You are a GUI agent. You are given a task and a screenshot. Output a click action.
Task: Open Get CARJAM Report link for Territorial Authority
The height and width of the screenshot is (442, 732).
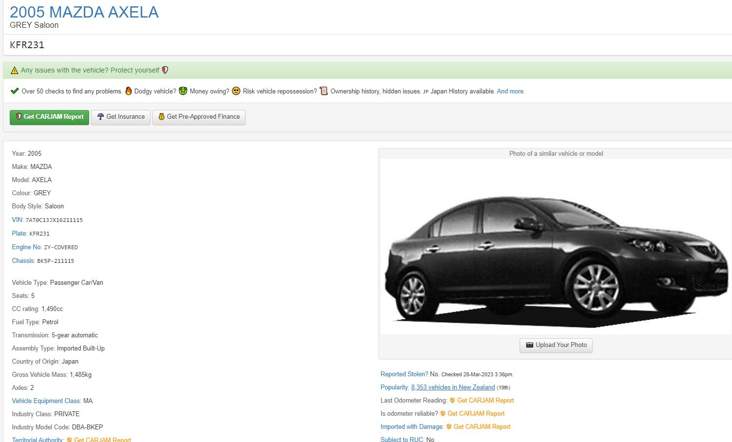point(102,440)
